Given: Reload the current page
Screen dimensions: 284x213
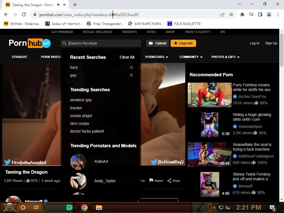Looking at the screenshot, I should pos(24,14).
